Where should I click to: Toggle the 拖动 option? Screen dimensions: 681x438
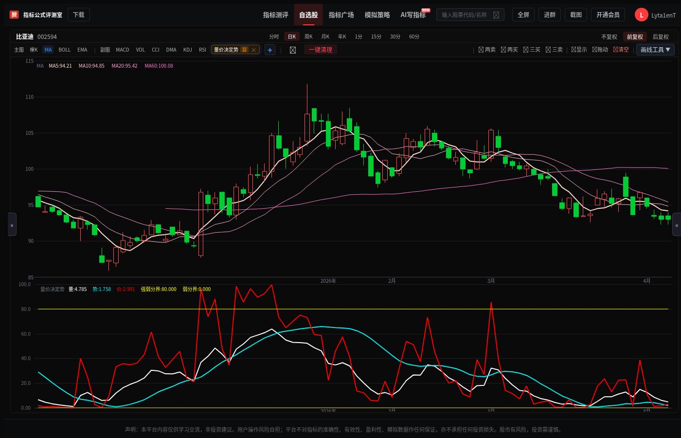tap(600, 50)
